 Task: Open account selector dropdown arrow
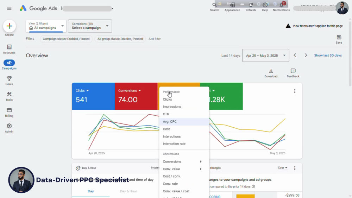(x=113, y=9)
